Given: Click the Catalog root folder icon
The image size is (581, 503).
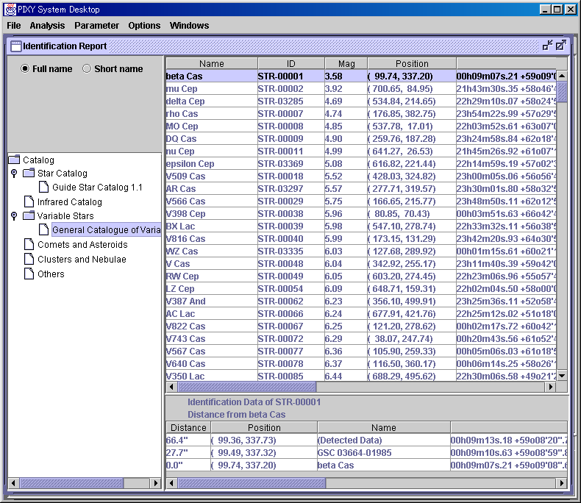Looking at the screenshot, I should pyautogui.click(x=14, y=160).
